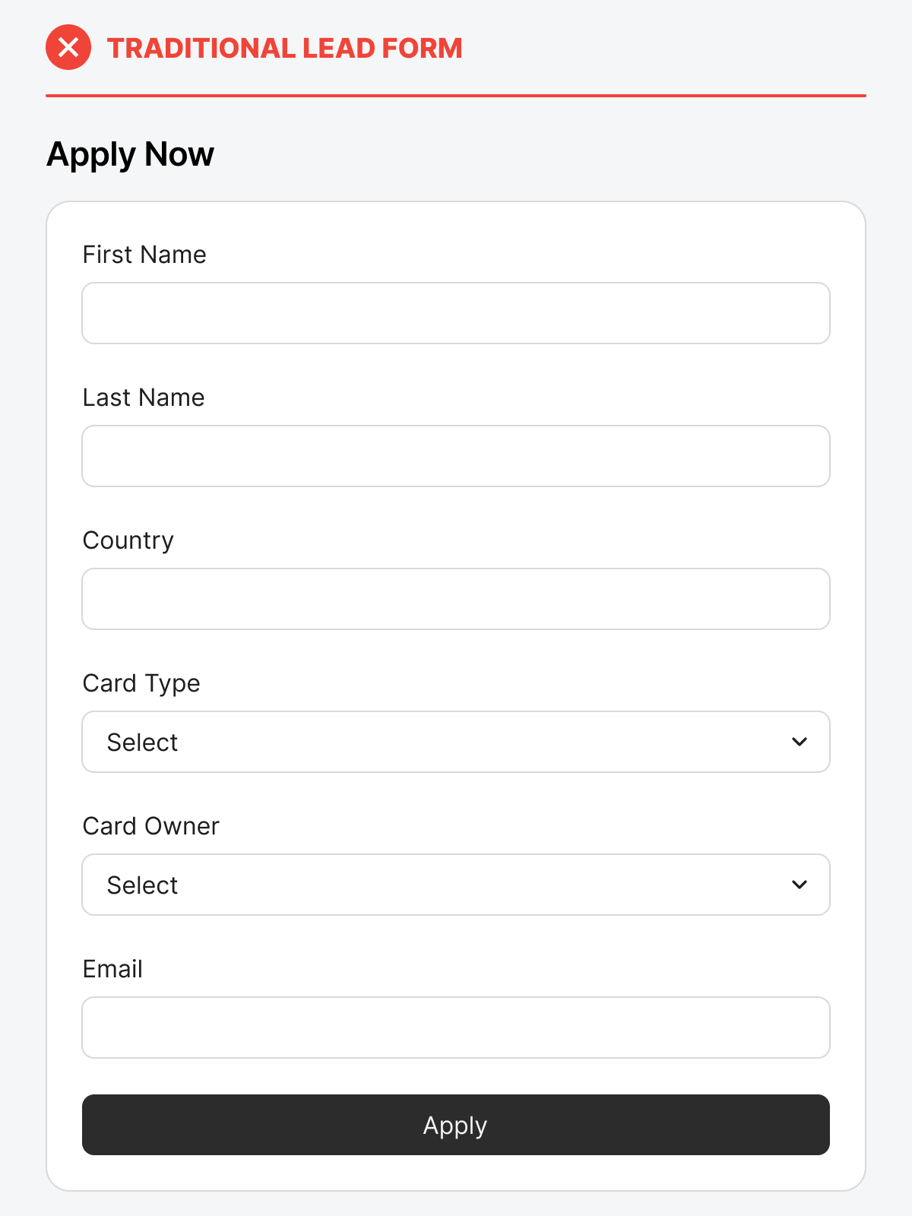Expand the Card Owner select menu
The image size is (912, 1216).
(456, 885)
